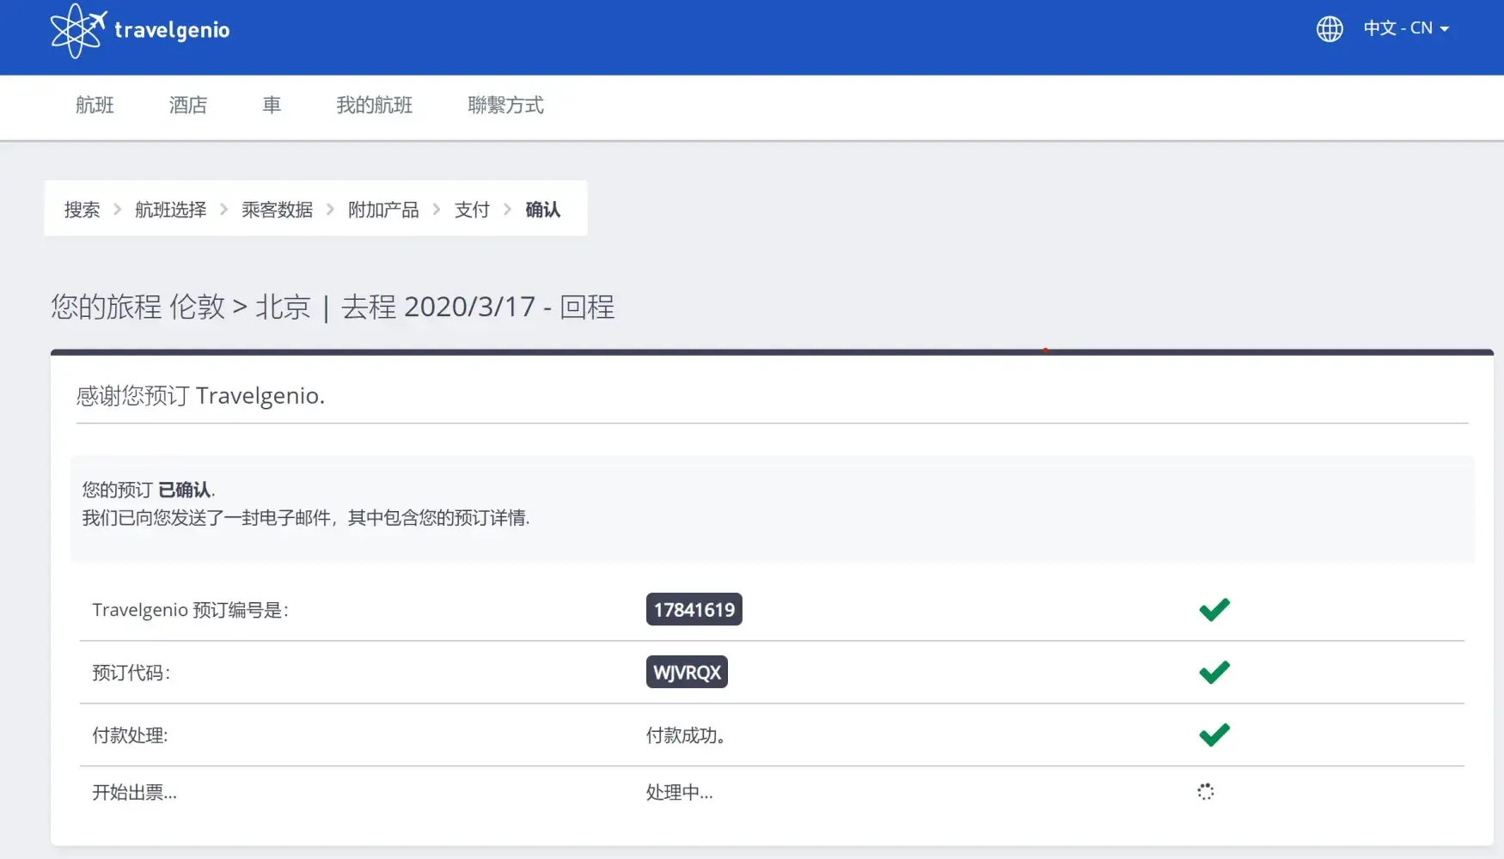Click the arrow between 乘客数据 and 附加产品
This screenshot has width=1504, height=859.
[330, 210]
